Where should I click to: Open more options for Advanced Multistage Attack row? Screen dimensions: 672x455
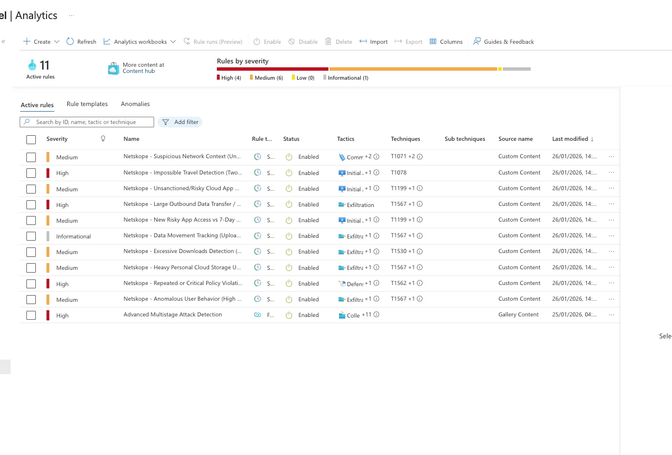tap(611, 315)
